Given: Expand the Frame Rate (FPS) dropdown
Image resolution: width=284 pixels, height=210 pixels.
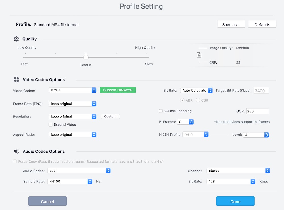Looking at the screenshot, I should [x=72, y=104].
